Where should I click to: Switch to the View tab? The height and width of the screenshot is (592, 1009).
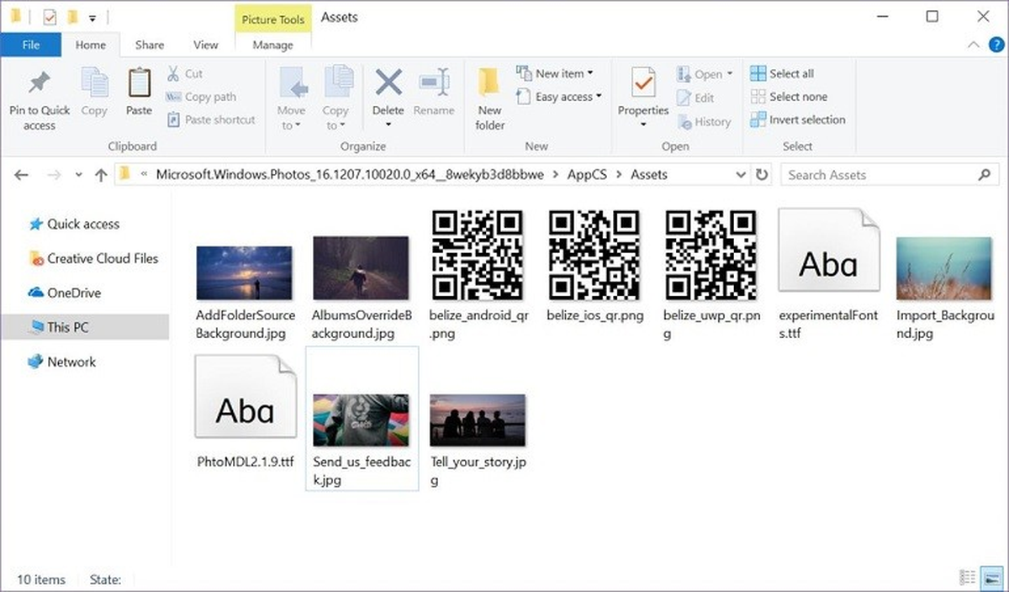[x=206, y=45]
